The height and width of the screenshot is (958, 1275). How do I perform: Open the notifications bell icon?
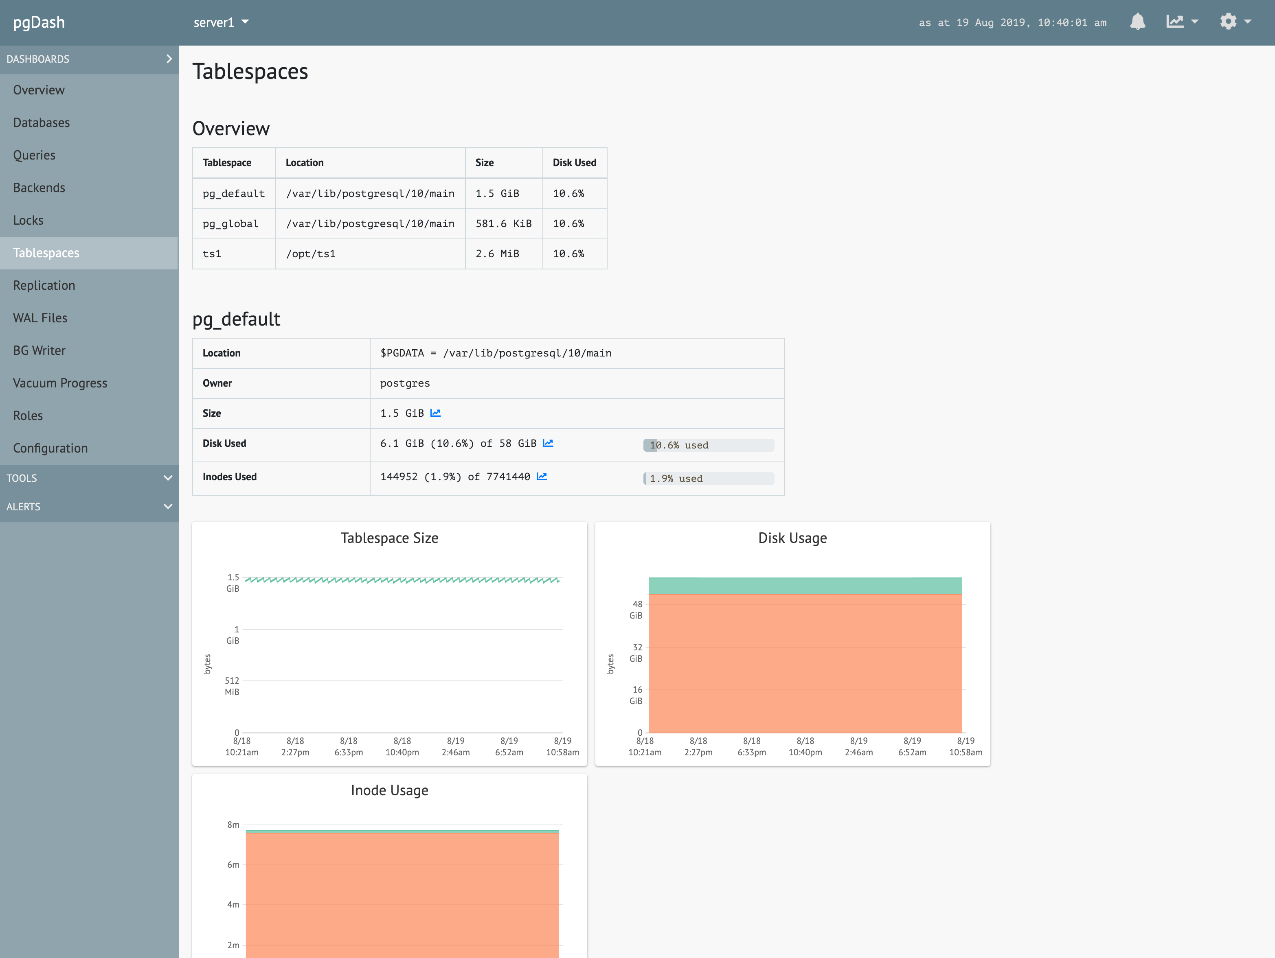point(1138,22)
